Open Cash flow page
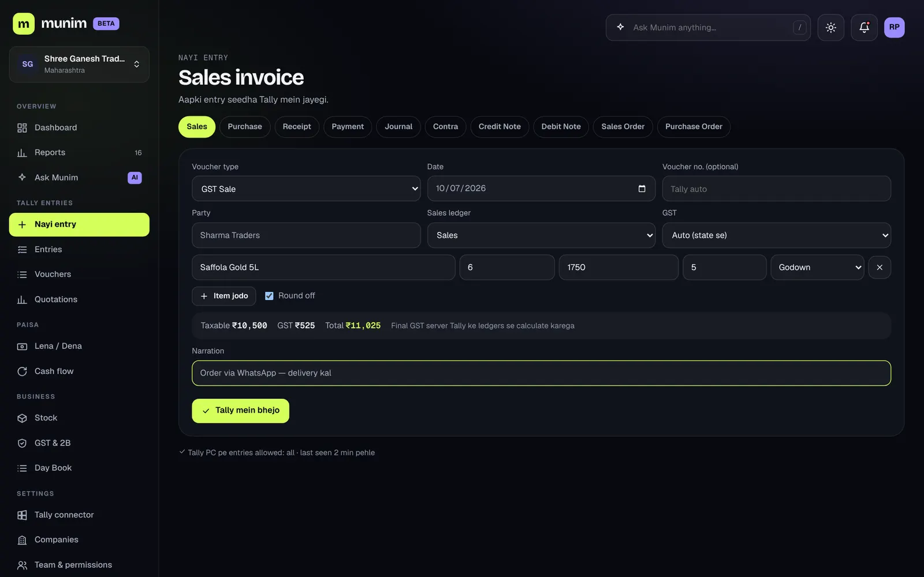Viewport: 924px width, 577px height. [x=79, y=371]
